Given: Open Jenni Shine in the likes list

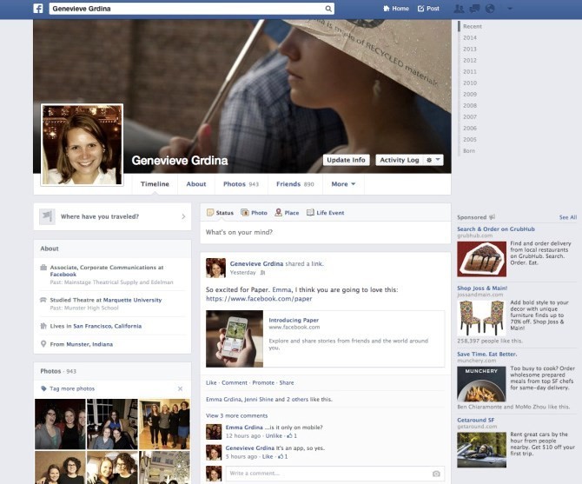Looking at the screenshot, I should (x=259, y=400).
